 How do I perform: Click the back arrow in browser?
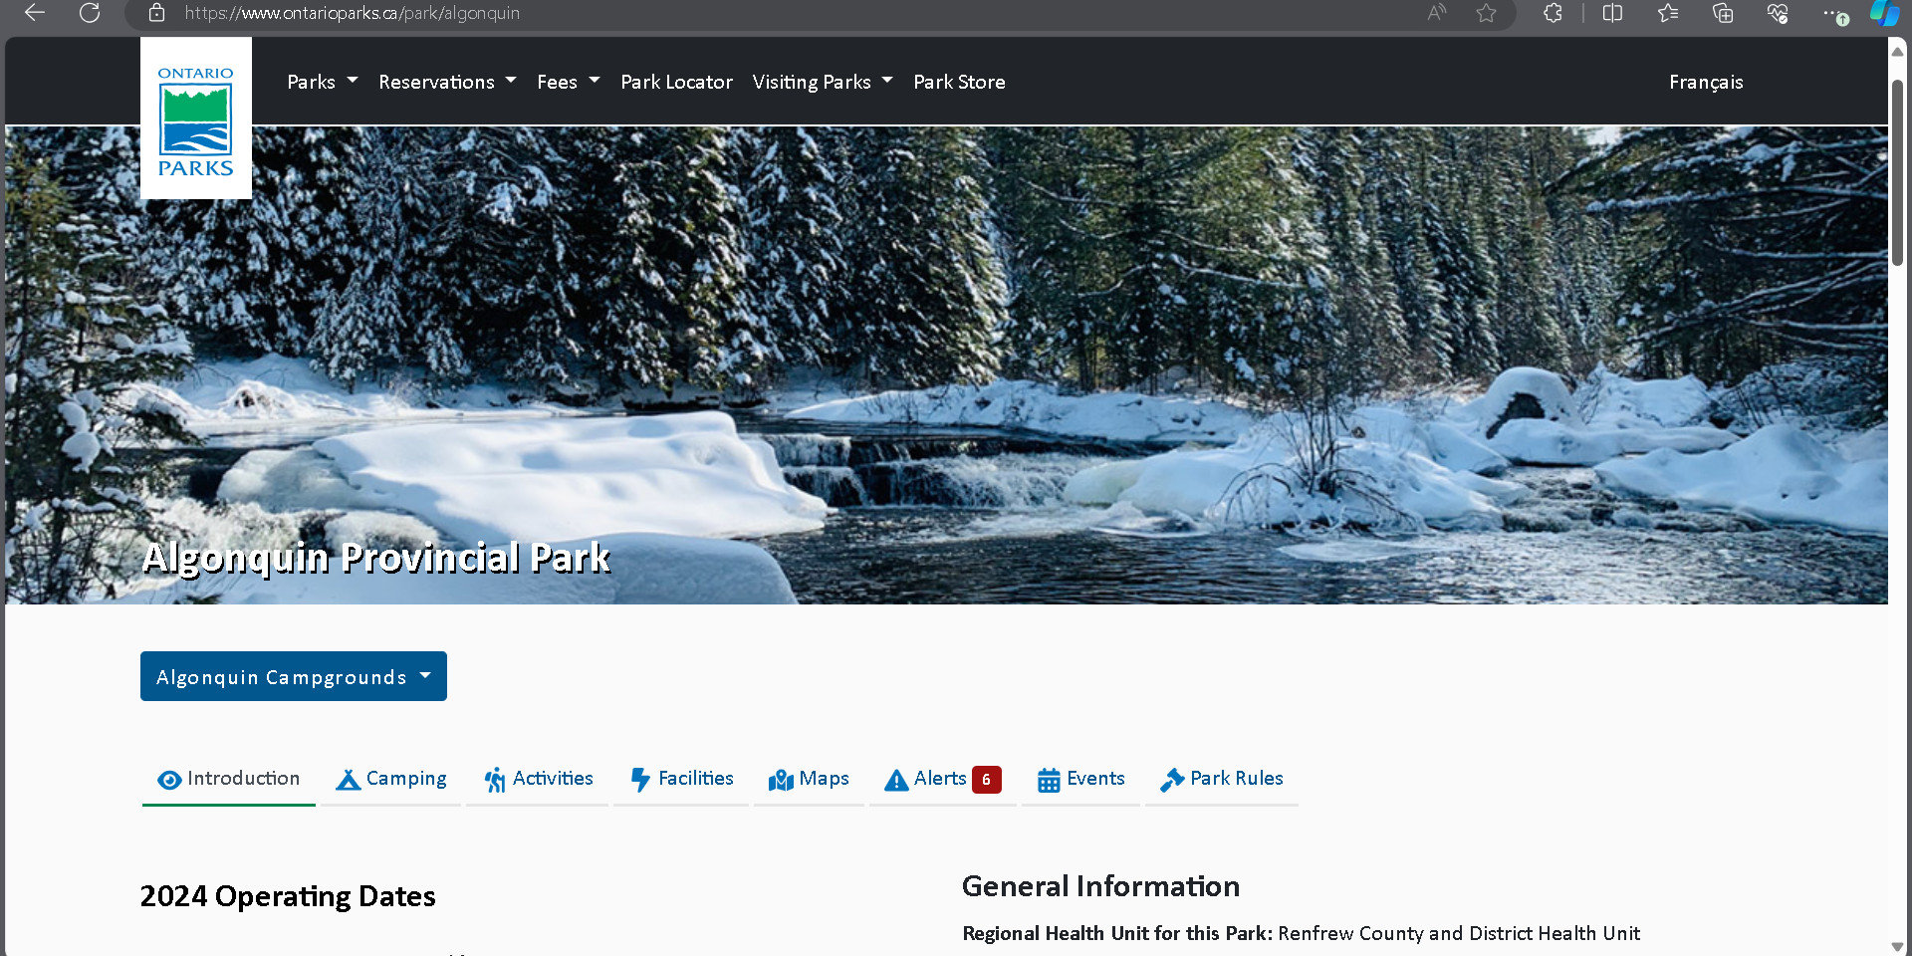coord(35,13)
